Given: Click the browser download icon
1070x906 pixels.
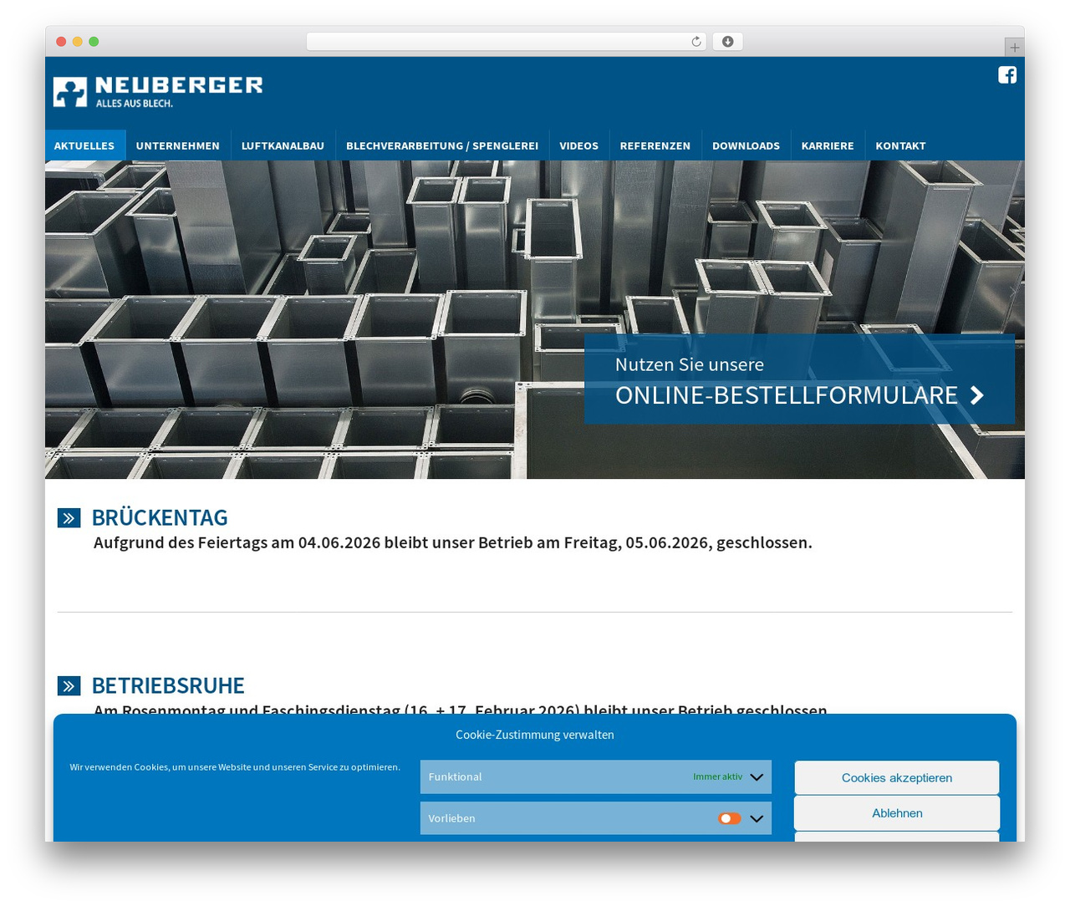Looking at the screenshot, I should coord(727,42).
